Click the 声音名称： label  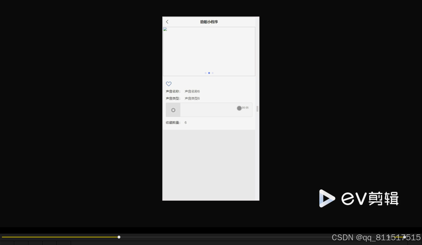(x=173, y=91)
